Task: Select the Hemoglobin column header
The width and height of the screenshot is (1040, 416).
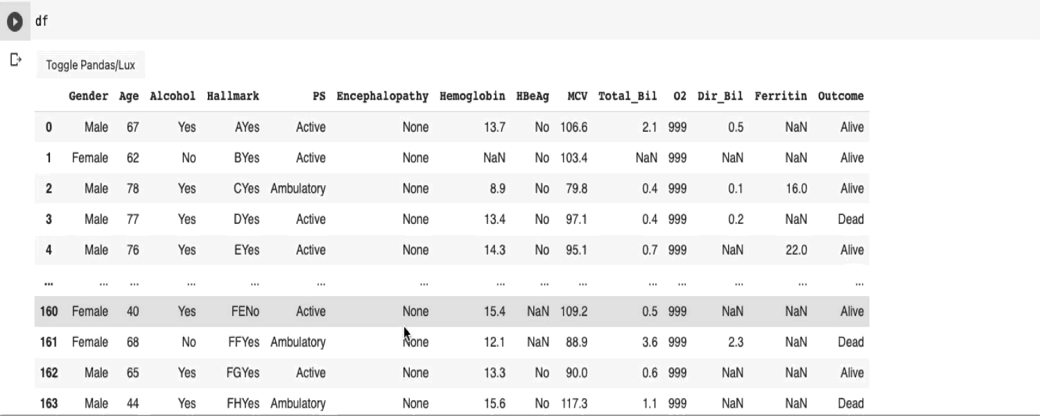Action: pos(472,96)
